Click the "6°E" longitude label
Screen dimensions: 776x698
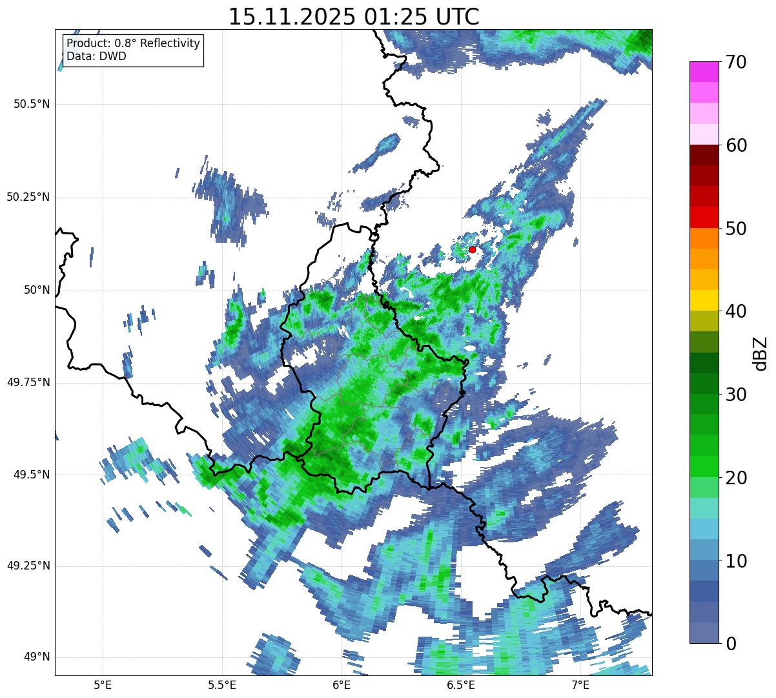click(x=342, y=684)
